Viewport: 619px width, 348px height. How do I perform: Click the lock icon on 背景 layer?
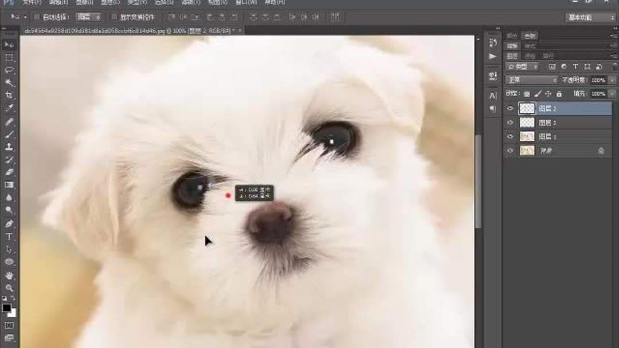click(601, 151)
